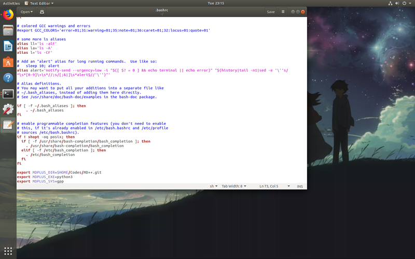Place cursor on alias la='ls -A' line
415x259 pixels.
pyautogui.click(x=35, y=48)
